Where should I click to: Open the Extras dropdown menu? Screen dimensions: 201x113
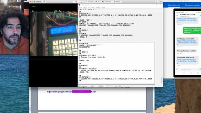click(117, 2)
